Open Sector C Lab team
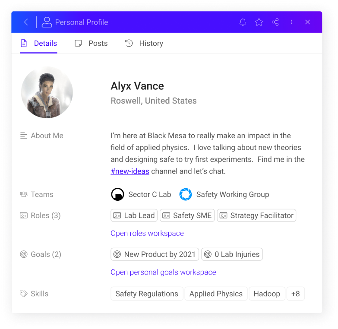The image size is (338, 329). tap(150, 194)
